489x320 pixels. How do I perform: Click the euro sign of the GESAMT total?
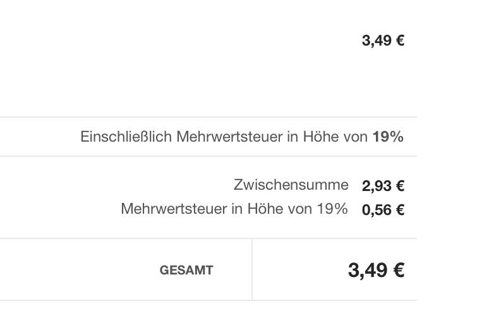click(398, 271)
